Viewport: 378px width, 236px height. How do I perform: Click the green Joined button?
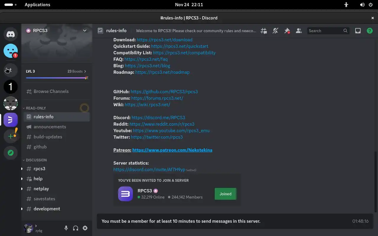[225, 194]
